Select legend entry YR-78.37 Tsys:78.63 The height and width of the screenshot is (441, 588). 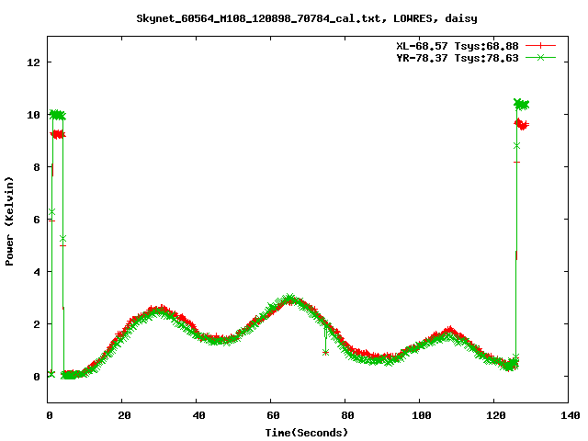[x=458, y=58]
